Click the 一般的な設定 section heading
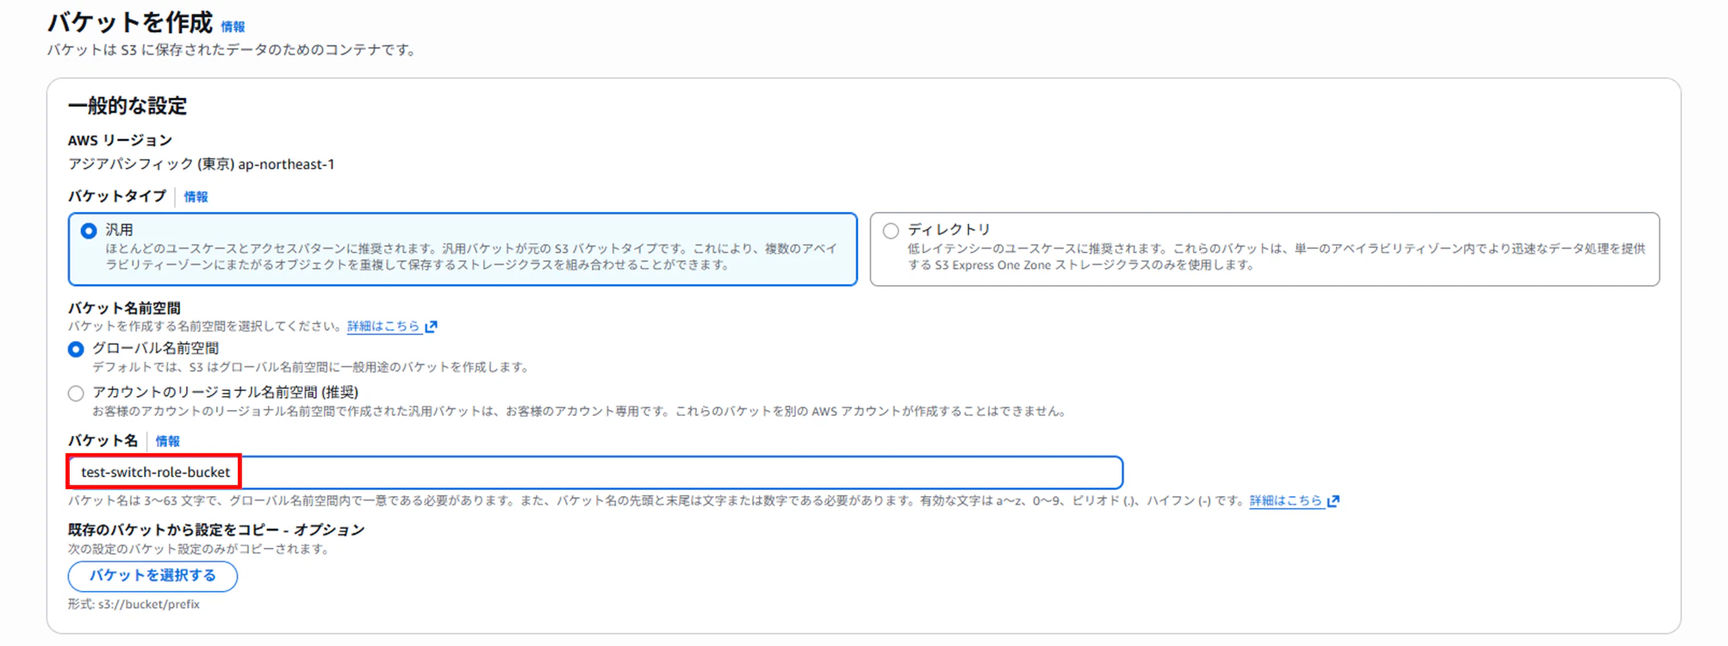This screenshot has height=646, width=1728. (x=127, y=106)
